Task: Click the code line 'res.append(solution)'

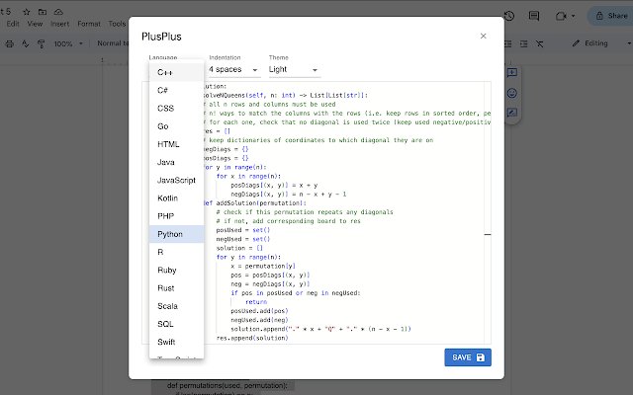Action: tap(252, 338)
